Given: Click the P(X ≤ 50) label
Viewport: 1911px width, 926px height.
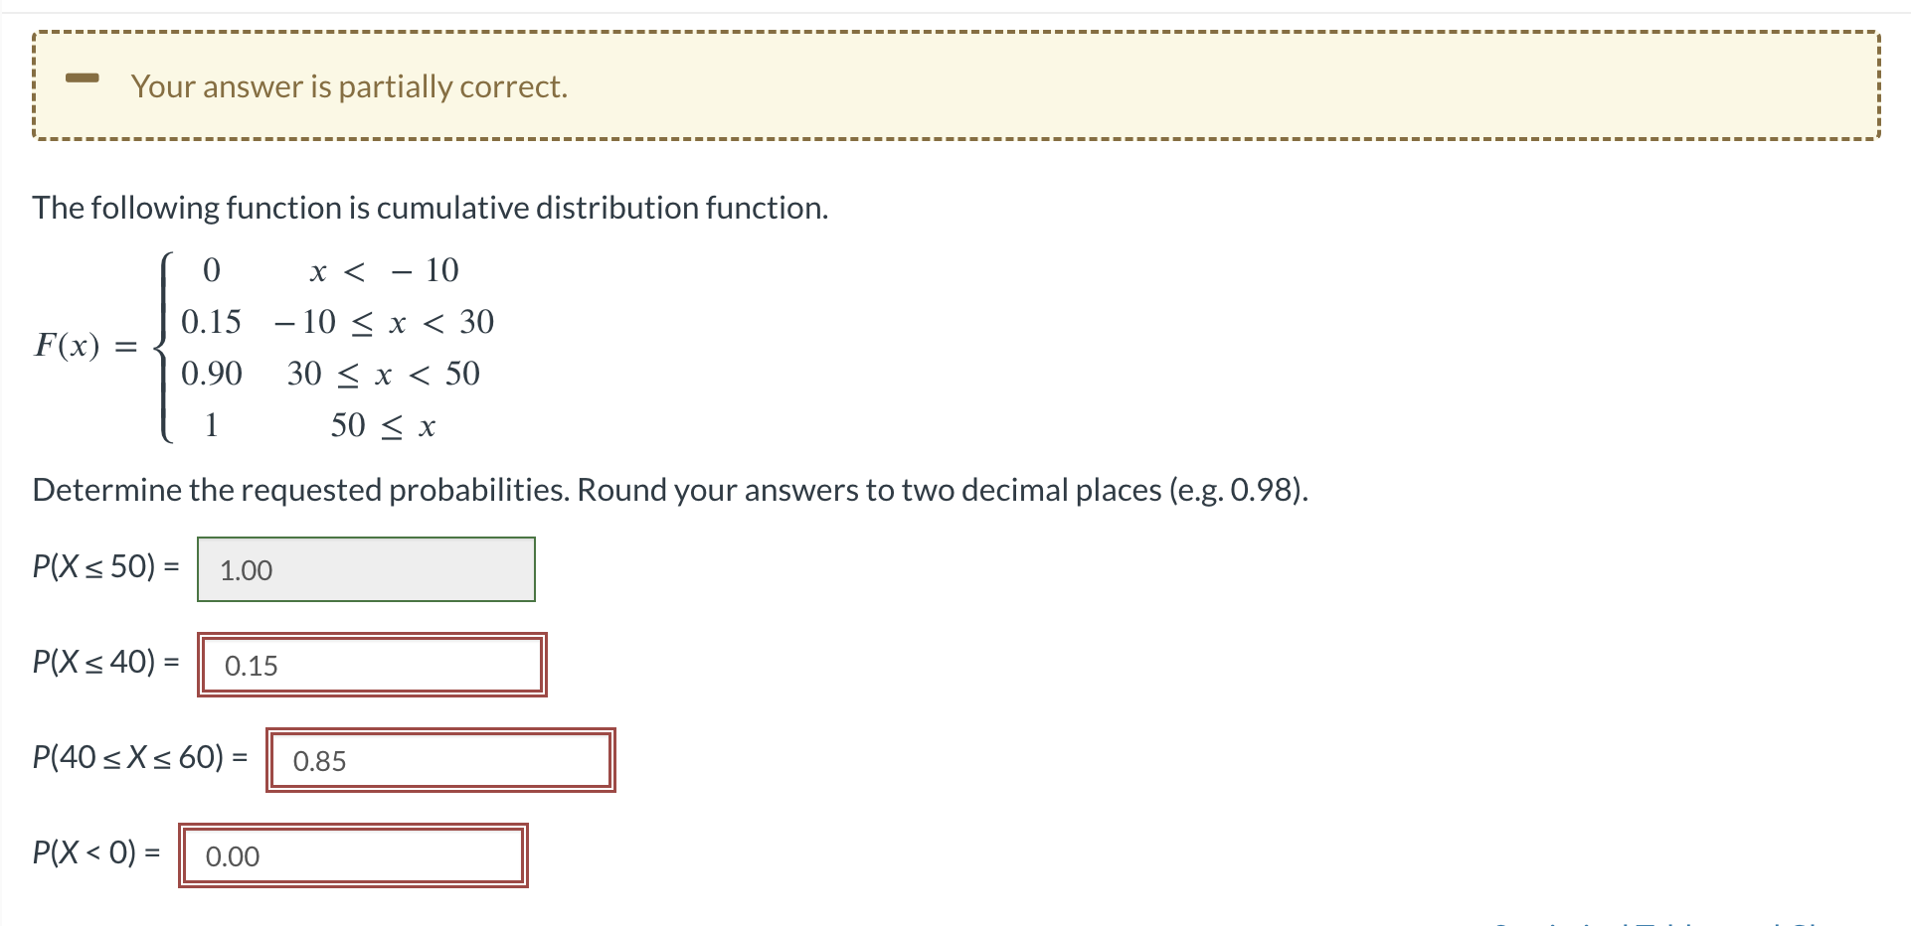Looking at the screenshot, I should click(x=104, y=566).
